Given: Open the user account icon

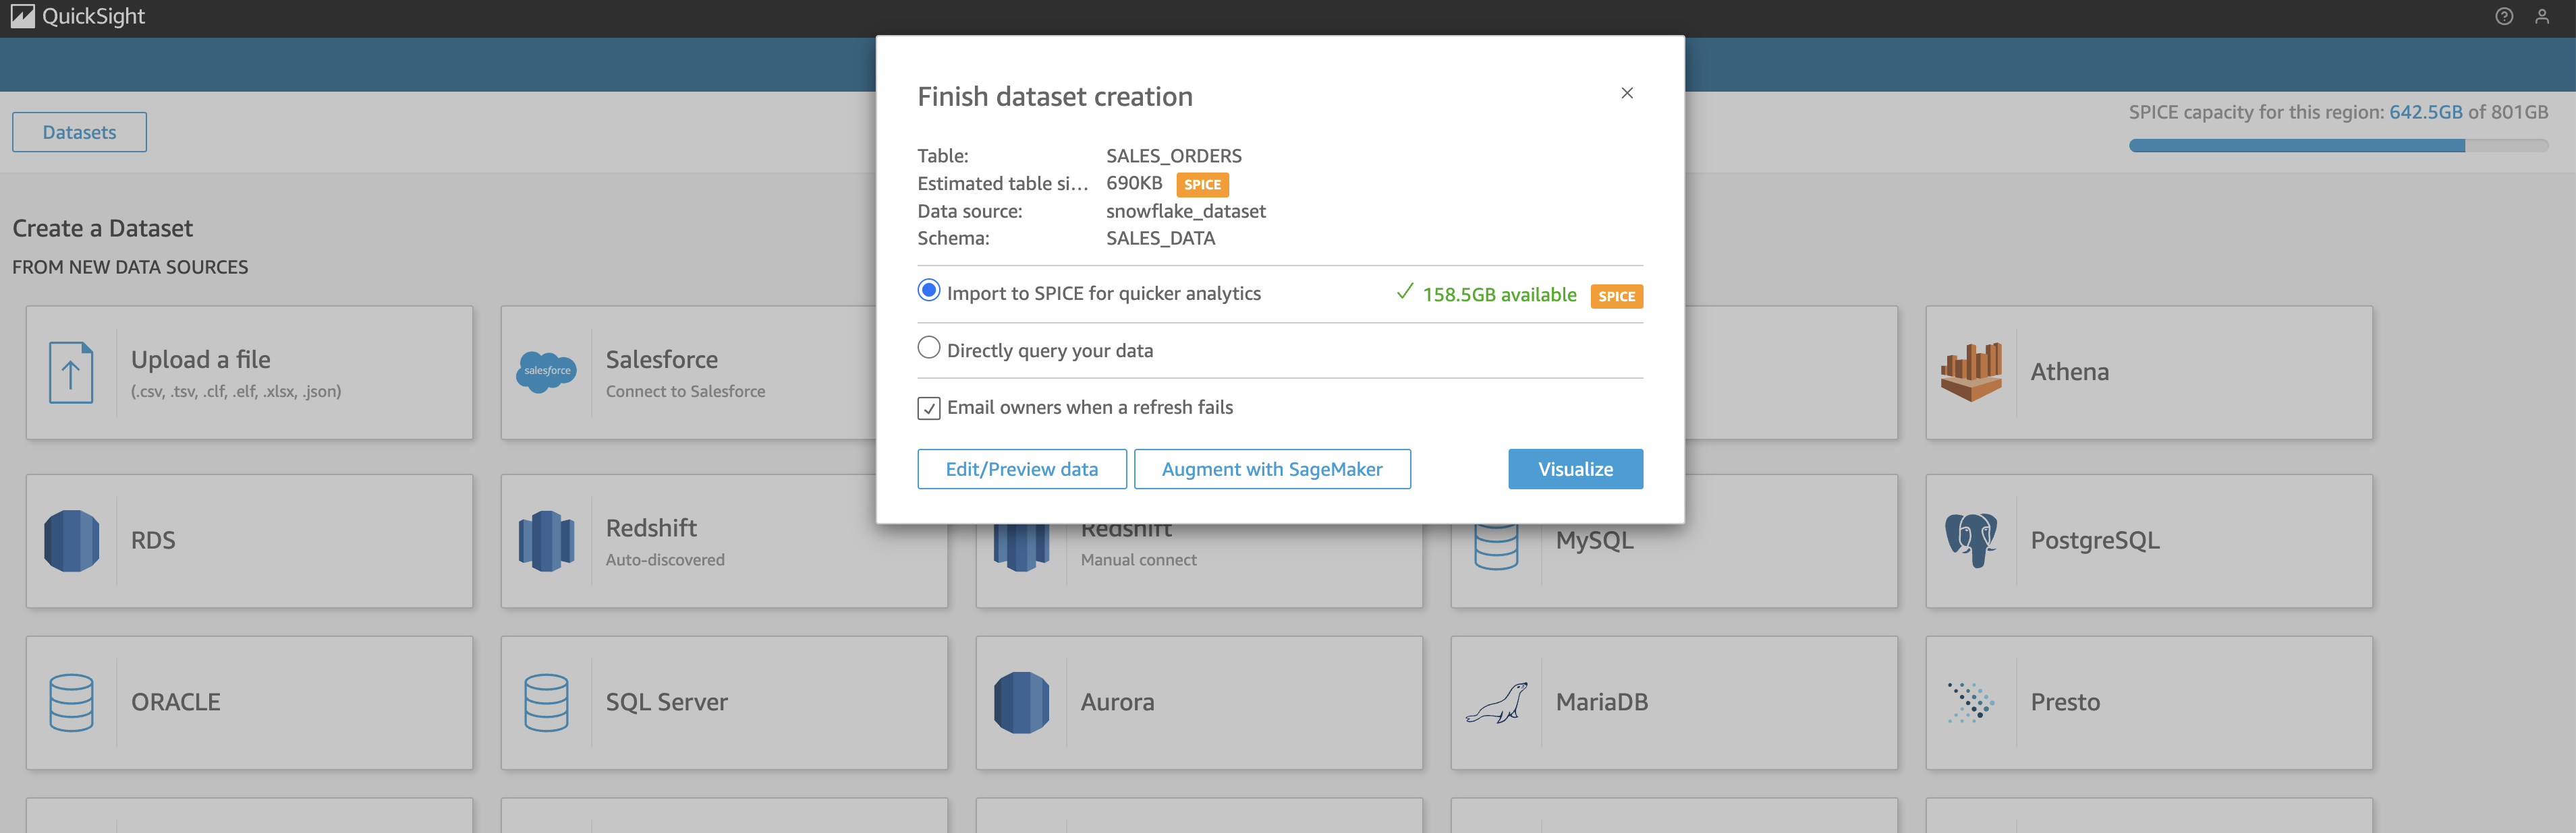Looking at the screenshot, I should click(x=2541, y=16).
